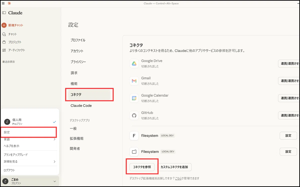Viewport: 300px width, 187px height.
Task: Click the Google Calendar connector icon
Action: (134, 98)
